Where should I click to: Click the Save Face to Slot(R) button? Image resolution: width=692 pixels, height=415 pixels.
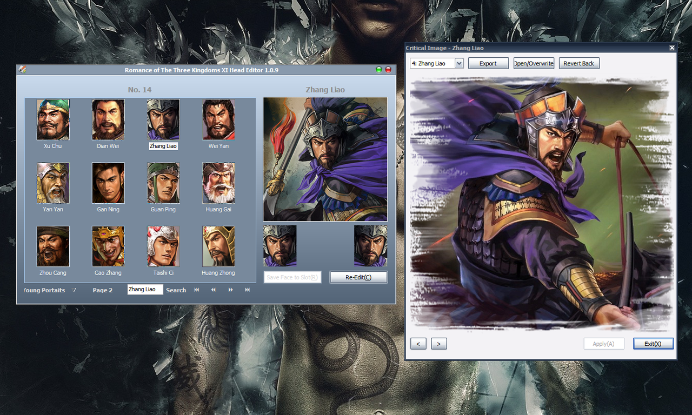(292, 277)
